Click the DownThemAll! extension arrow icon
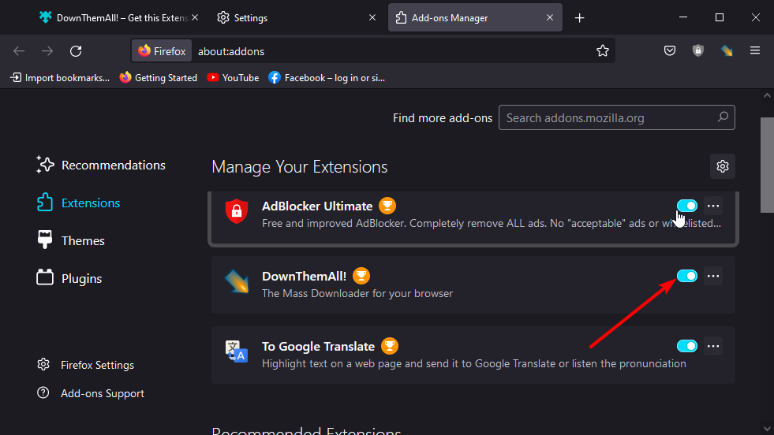The image size is (774, 435). point(237,281)
